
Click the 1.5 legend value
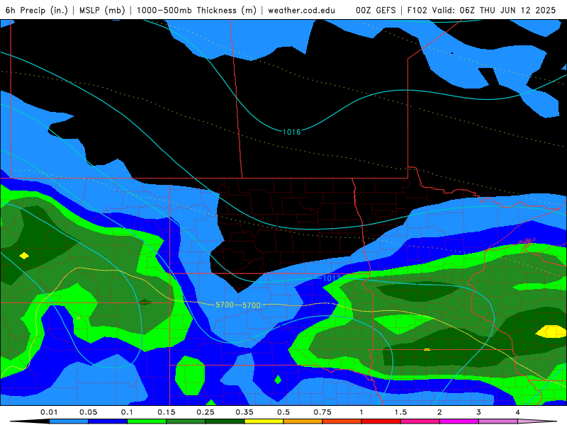400,412
